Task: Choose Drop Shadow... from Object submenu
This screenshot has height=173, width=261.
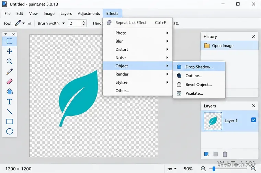Action: tap(199, 67)
